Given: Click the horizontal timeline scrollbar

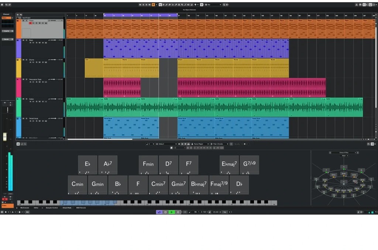Looking at the screenshot, I should pos(100,139).
